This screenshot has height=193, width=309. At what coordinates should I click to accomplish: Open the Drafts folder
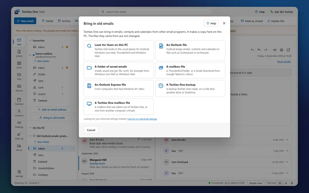click(51, 74)
